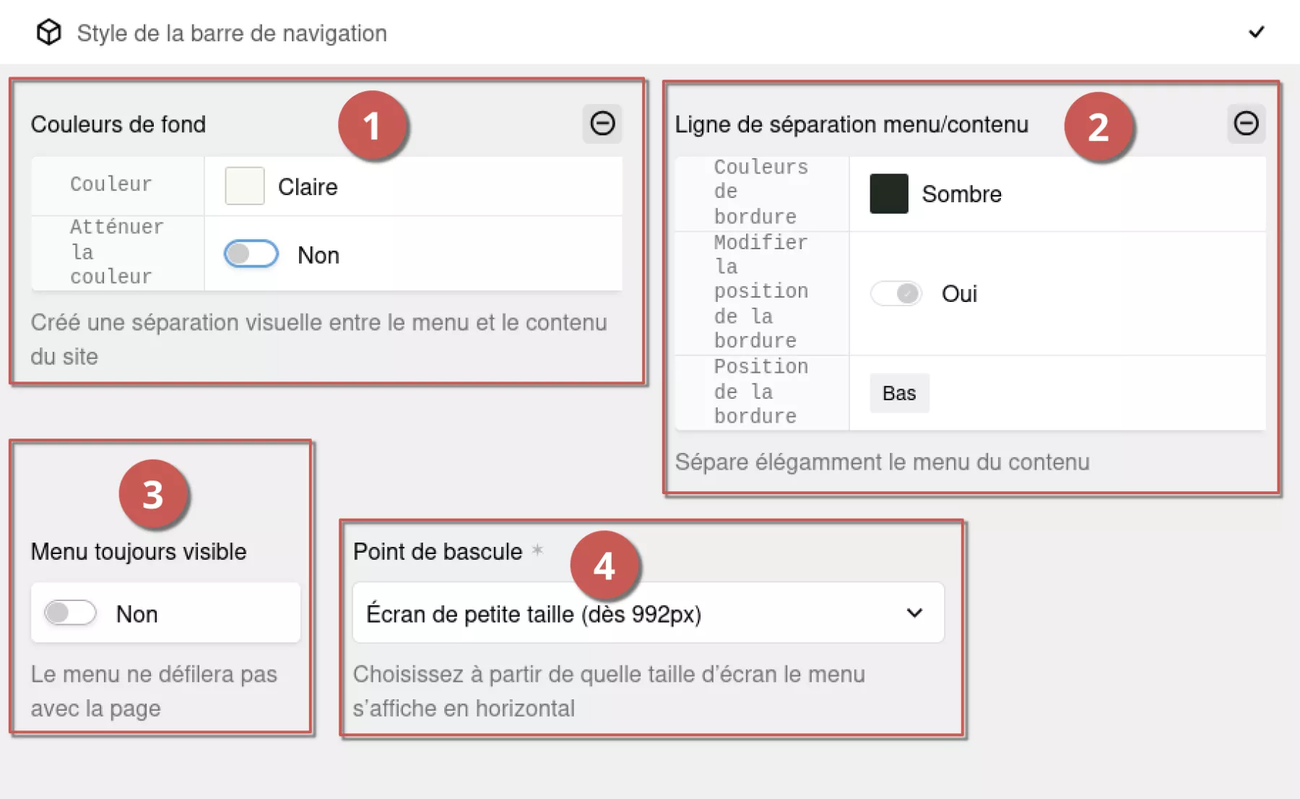This screenshot has height=799, width=1300.
Task: Toggle Atténuer la couleur switch
Action: click(x=251, y=254)
